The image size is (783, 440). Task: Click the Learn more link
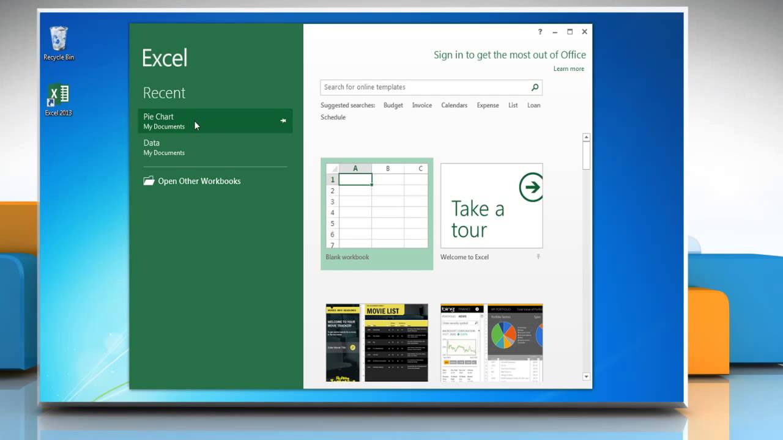tap(569, 69)
